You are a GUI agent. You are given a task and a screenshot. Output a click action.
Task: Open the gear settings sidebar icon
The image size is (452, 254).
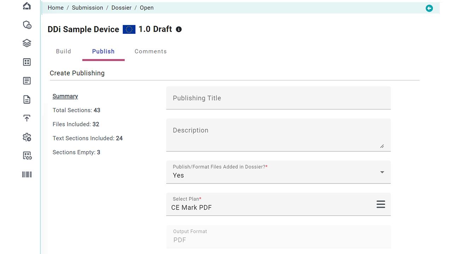point(27,137)
